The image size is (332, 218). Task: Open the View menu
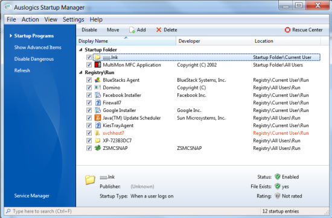(x=51, y=19)
